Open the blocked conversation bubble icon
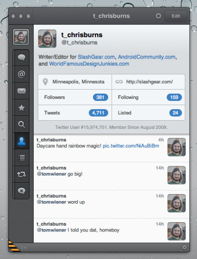Viewport: 197px width, 259px height. point(21,191)
